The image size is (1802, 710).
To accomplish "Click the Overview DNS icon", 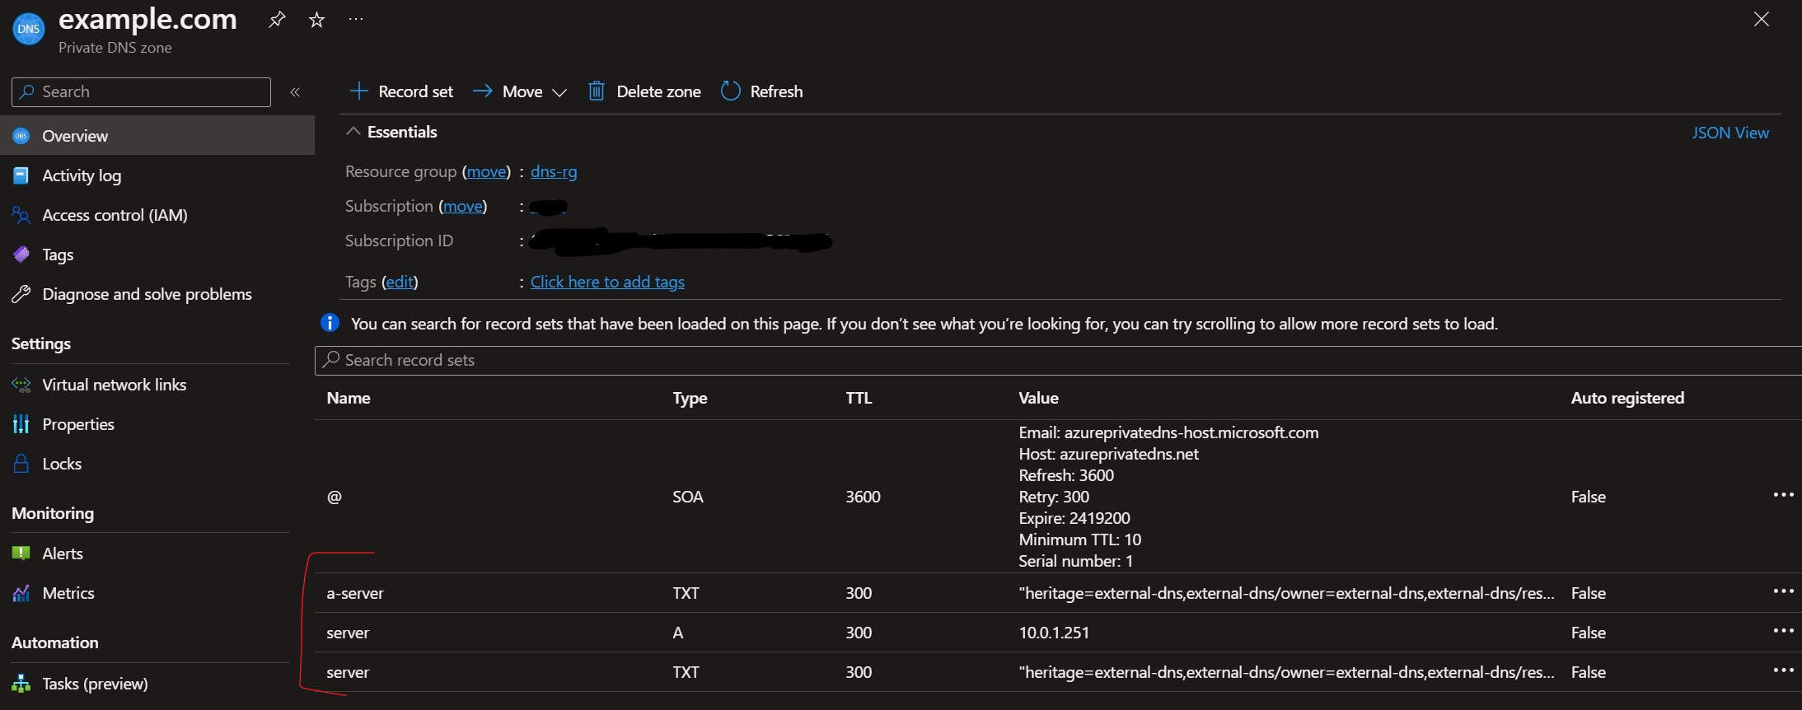I will coord(21,136).
